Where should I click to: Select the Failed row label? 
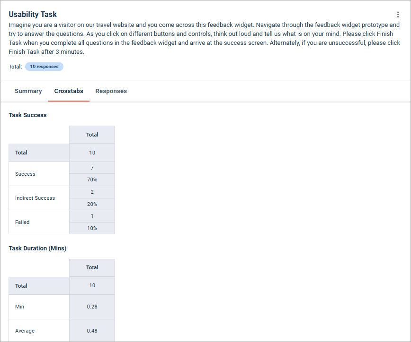coord(22,222)
